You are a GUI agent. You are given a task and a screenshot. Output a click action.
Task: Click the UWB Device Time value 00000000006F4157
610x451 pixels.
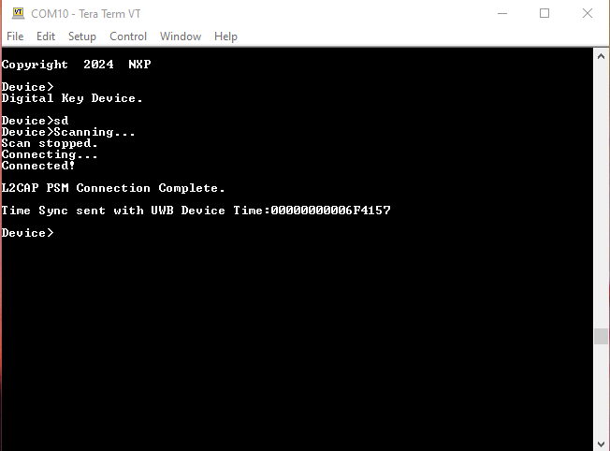pos(330,211)
